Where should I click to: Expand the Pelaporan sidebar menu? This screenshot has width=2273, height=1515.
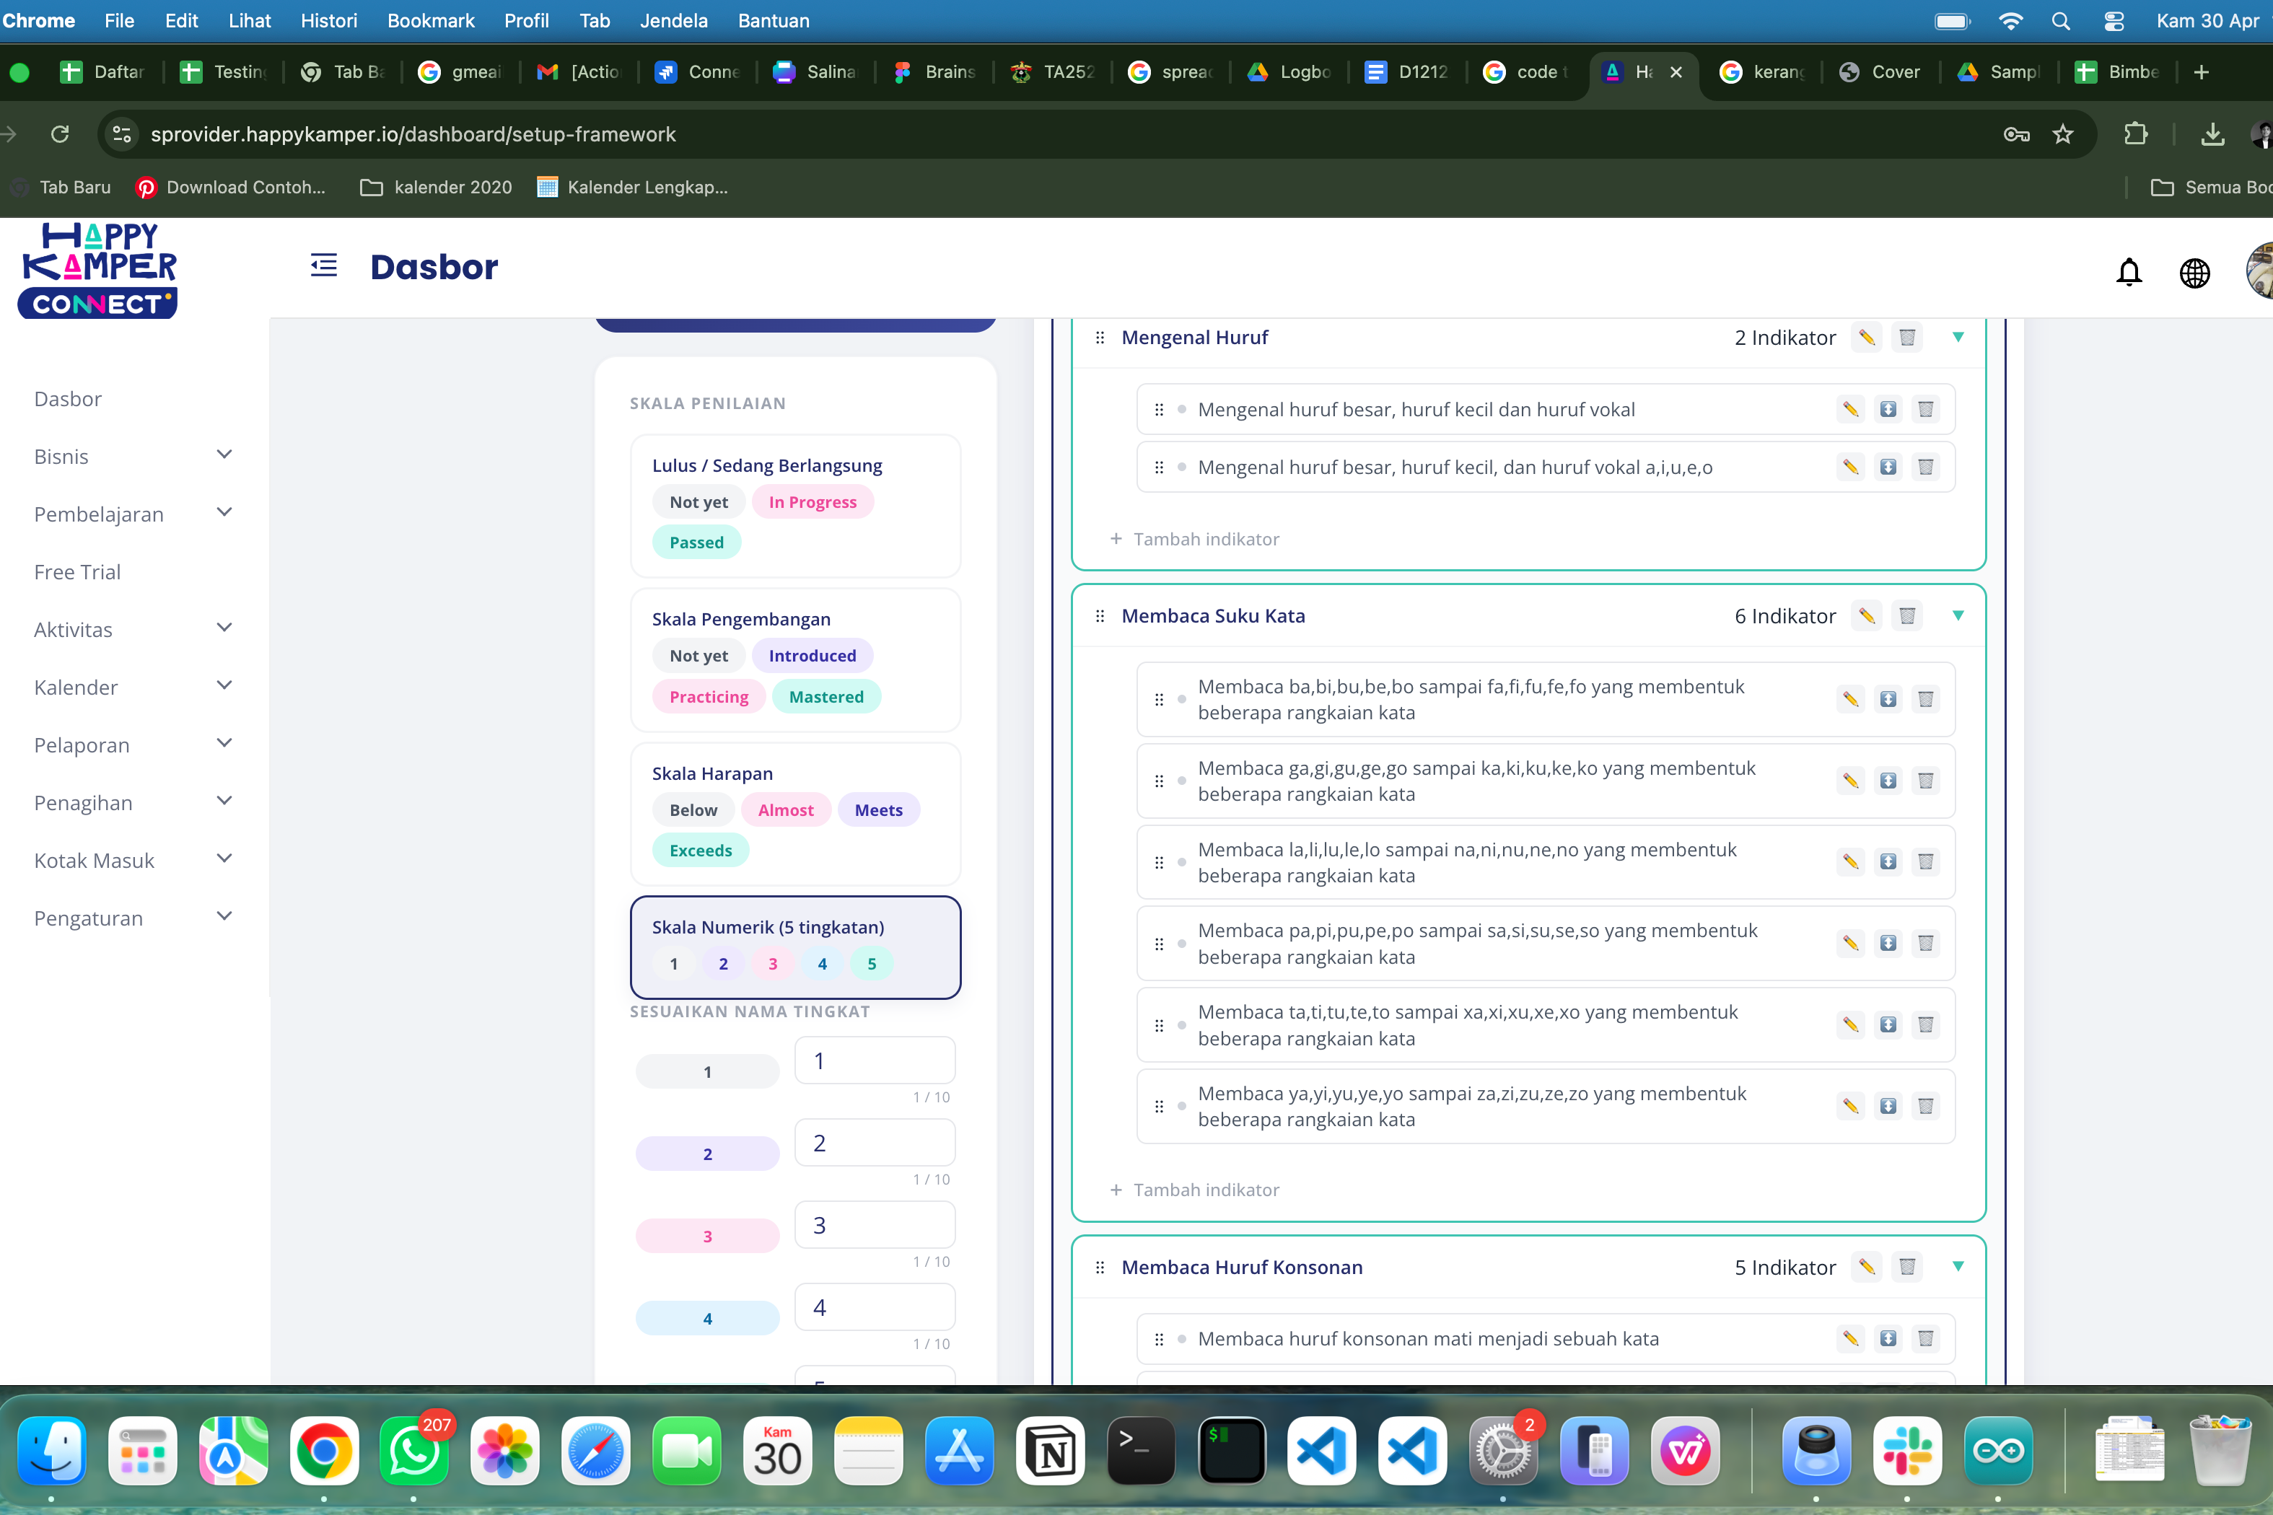[x=224, y=744]
